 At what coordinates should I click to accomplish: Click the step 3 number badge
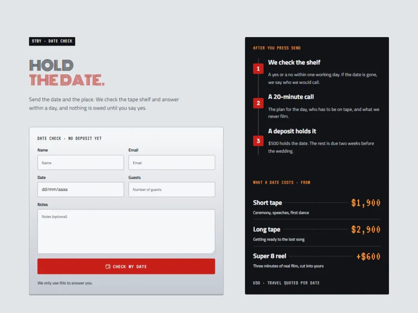(258, 141)
